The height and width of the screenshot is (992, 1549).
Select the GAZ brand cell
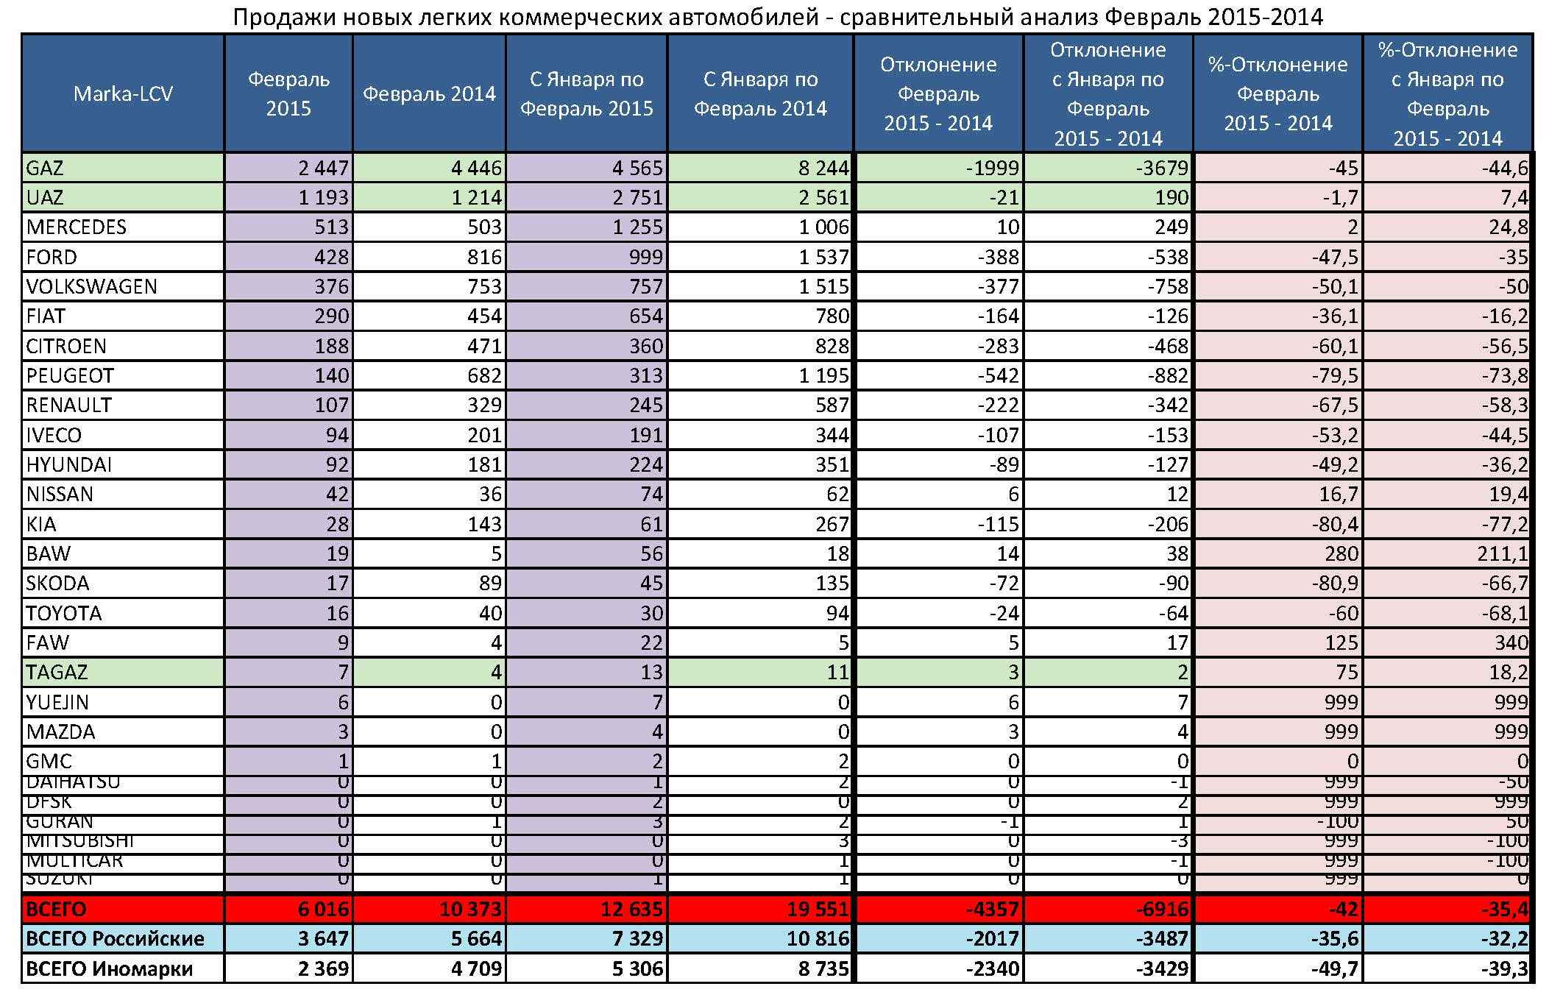pos(123,168)
